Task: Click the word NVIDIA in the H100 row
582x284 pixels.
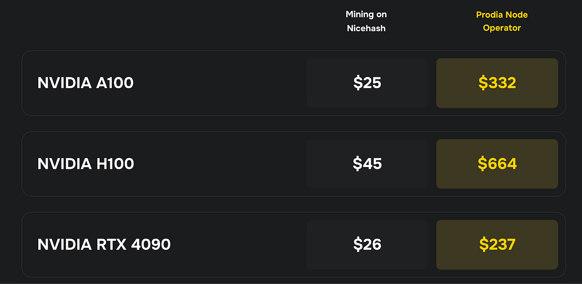Action: click(64, 164)
